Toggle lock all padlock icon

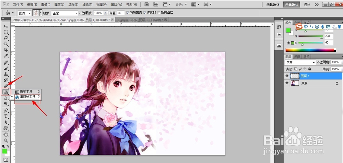[x=309, y=69]
